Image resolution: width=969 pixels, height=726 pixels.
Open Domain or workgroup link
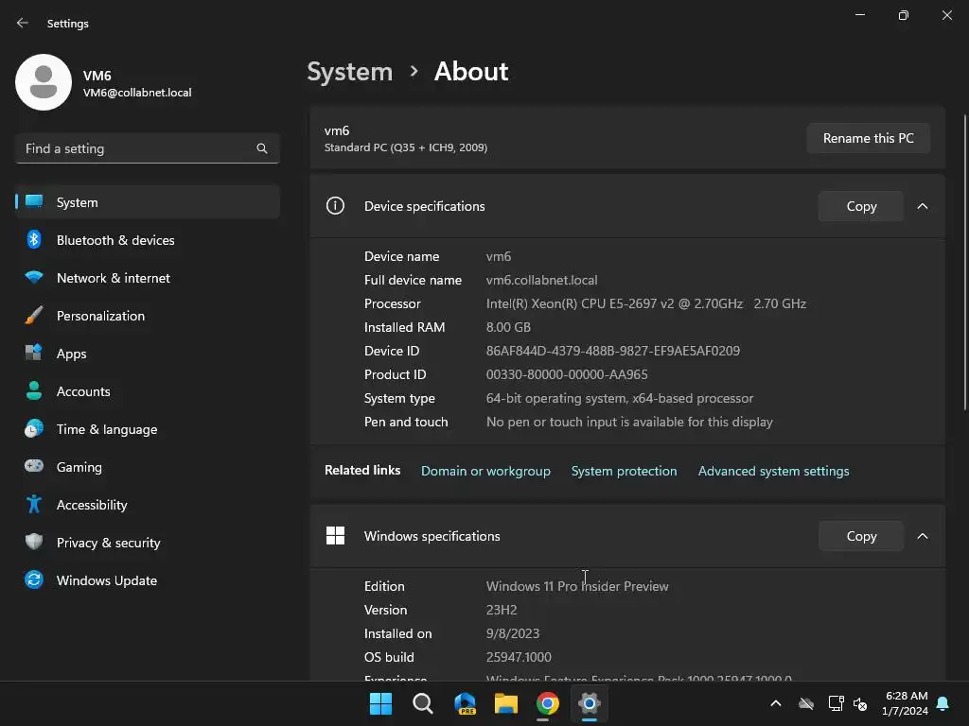pyautogui.click(x=485, y=471)
